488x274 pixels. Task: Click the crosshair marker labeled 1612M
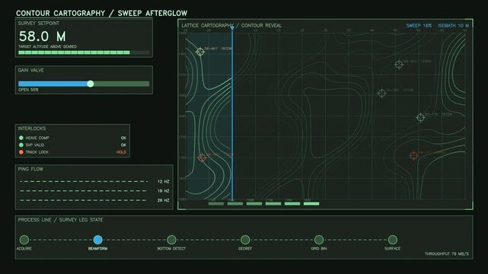tap(420, 117)
